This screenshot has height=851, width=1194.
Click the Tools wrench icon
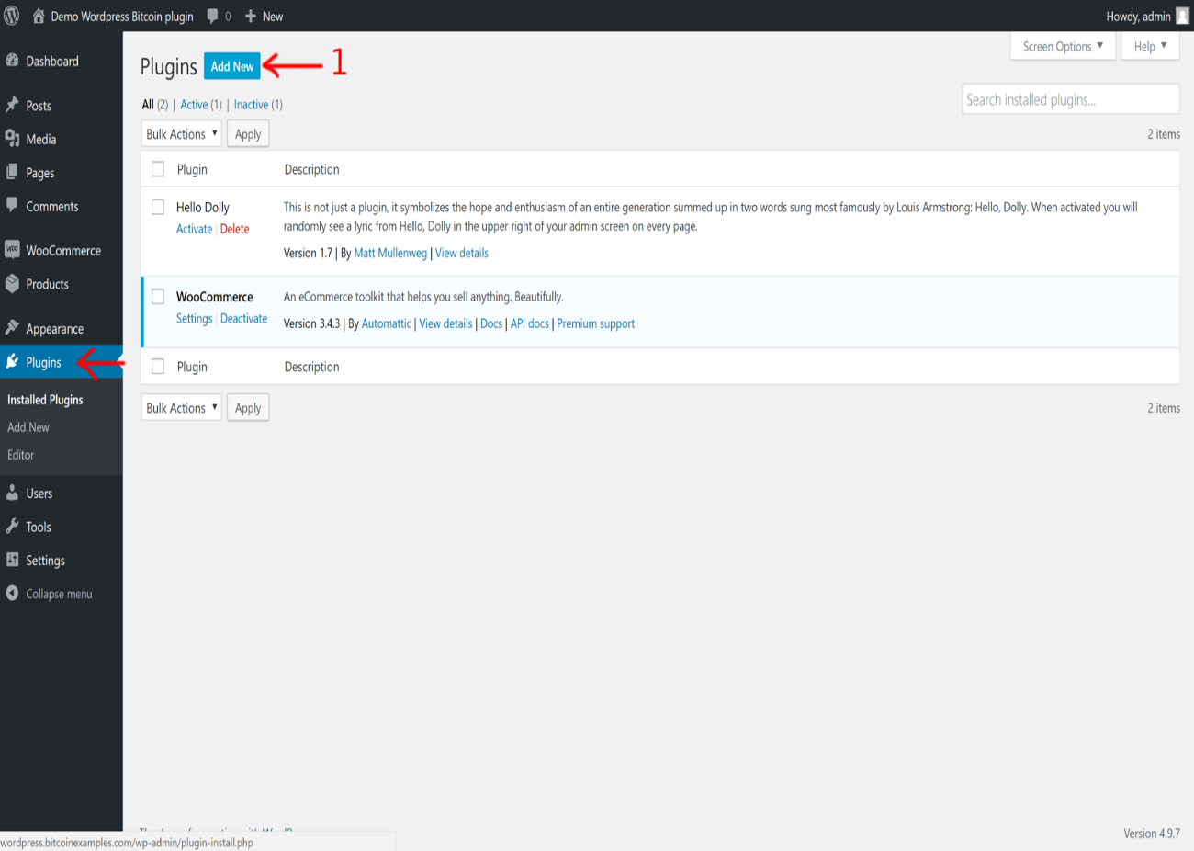(x=12, y=527)
